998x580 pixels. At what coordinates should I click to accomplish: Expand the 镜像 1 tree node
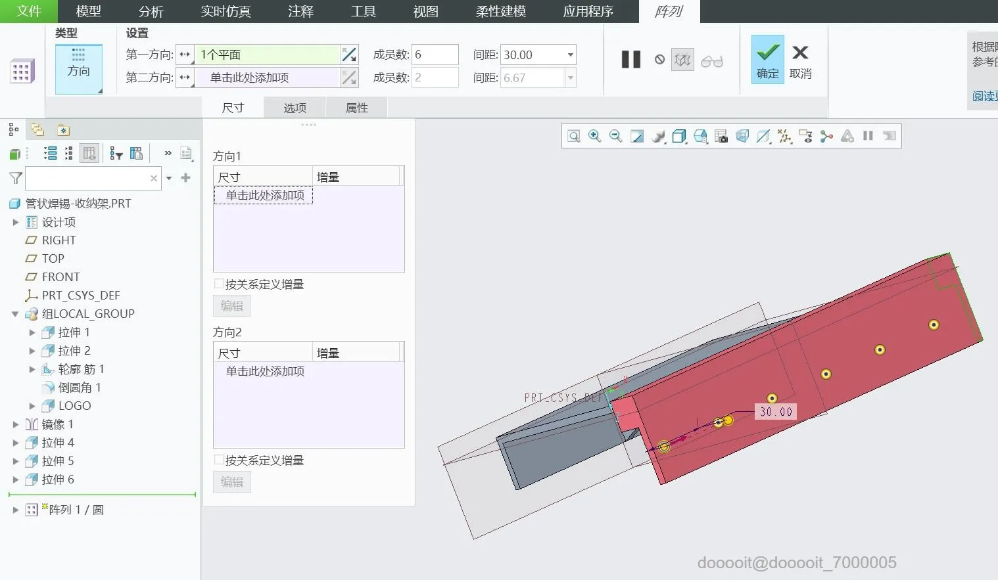click(x=16, y=424)
